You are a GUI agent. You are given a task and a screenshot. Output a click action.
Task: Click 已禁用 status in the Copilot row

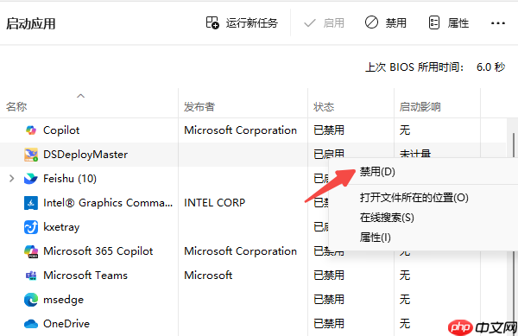point(329,130)
